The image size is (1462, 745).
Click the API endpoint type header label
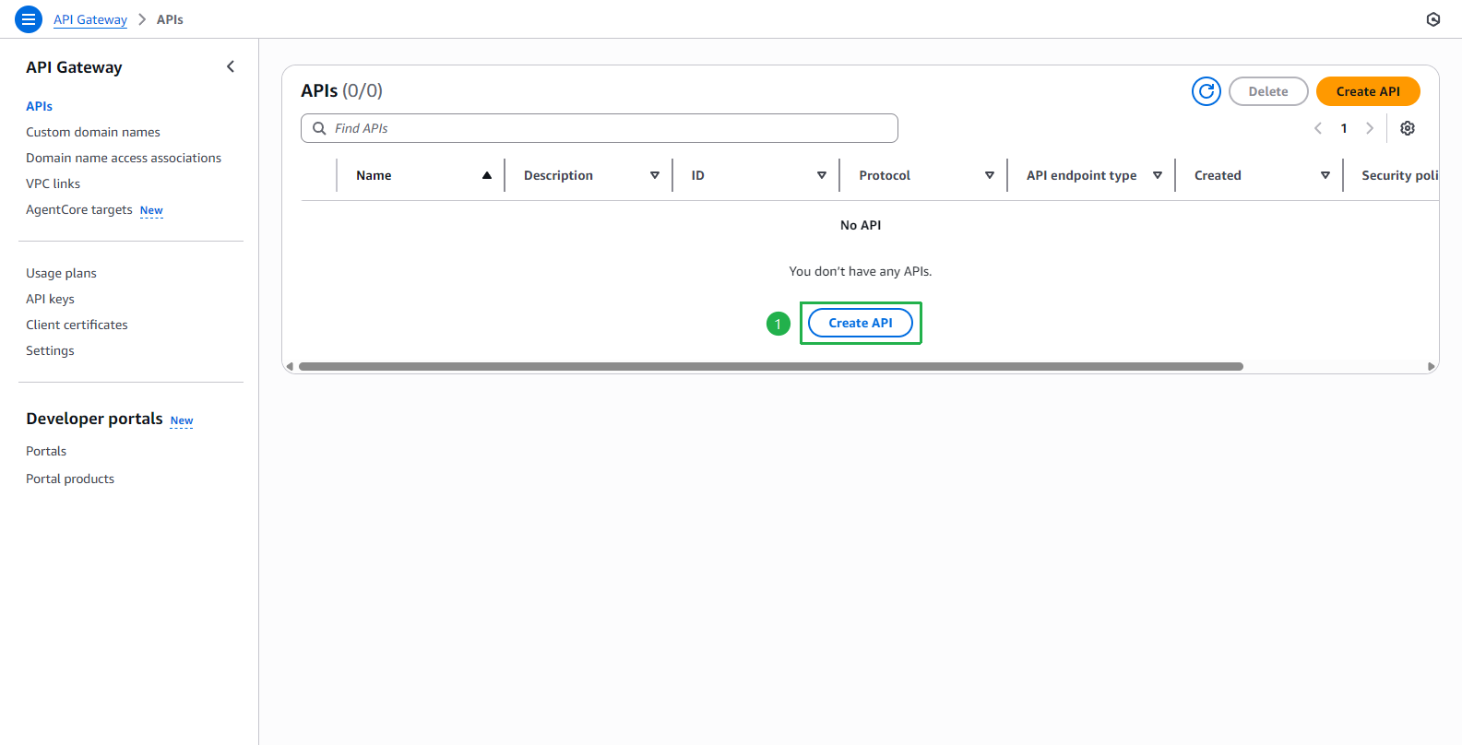[1081, 175]
